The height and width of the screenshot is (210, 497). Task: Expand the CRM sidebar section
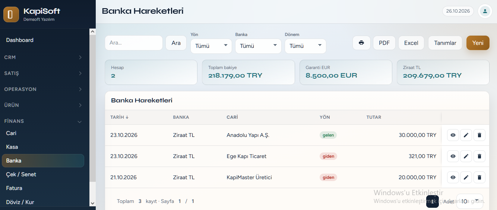[x=43, y=58]
